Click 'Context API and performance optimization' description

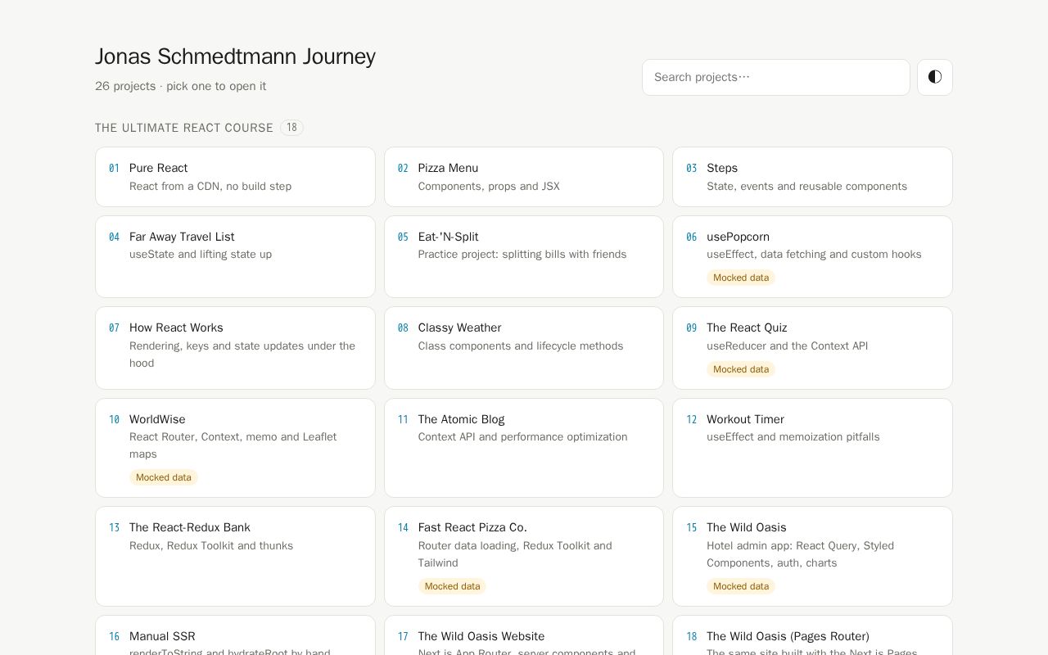(x=522, y=436)
